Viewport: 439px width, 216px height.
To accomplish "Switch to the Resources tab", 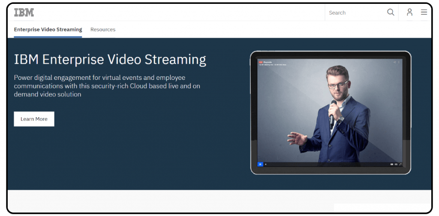I will [x=103, y=30].
